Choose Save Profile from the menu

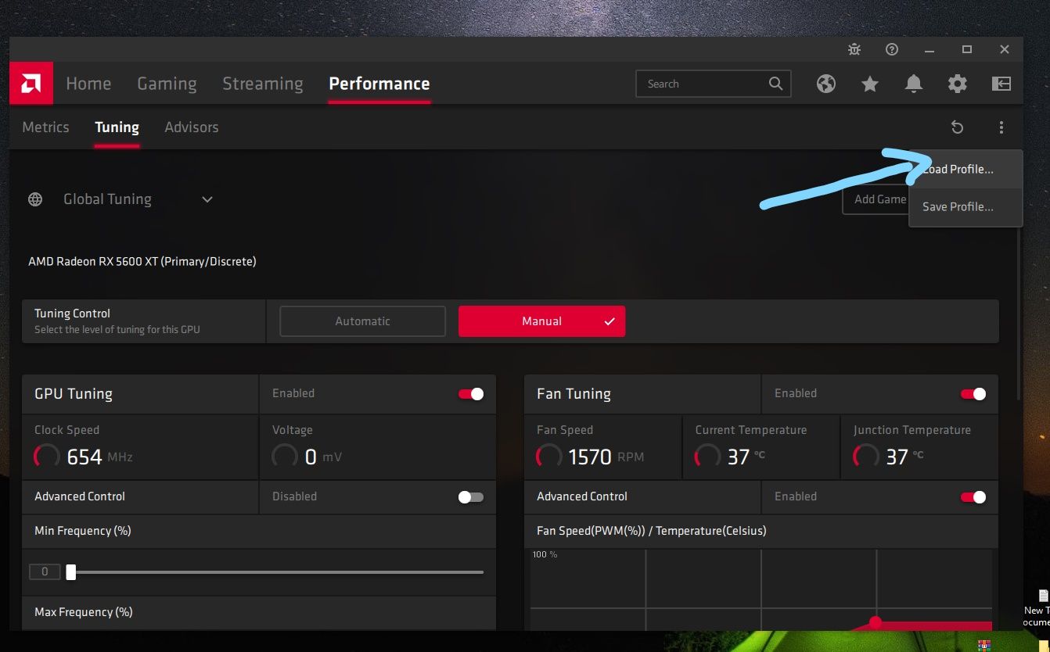point(965,207)
